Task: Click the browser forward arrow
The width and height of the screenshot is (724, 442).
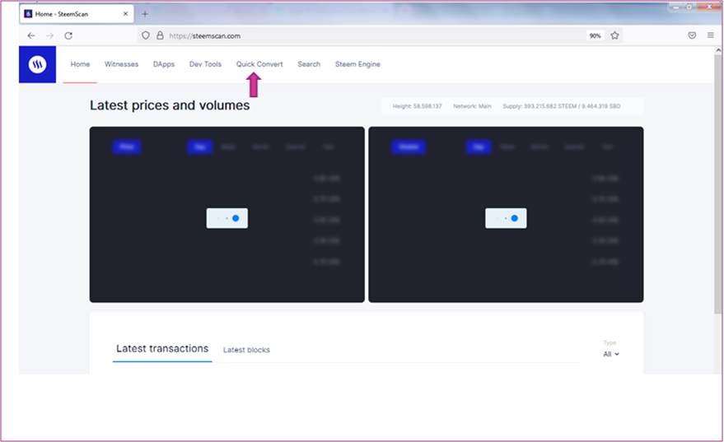Action: (50, 35)
